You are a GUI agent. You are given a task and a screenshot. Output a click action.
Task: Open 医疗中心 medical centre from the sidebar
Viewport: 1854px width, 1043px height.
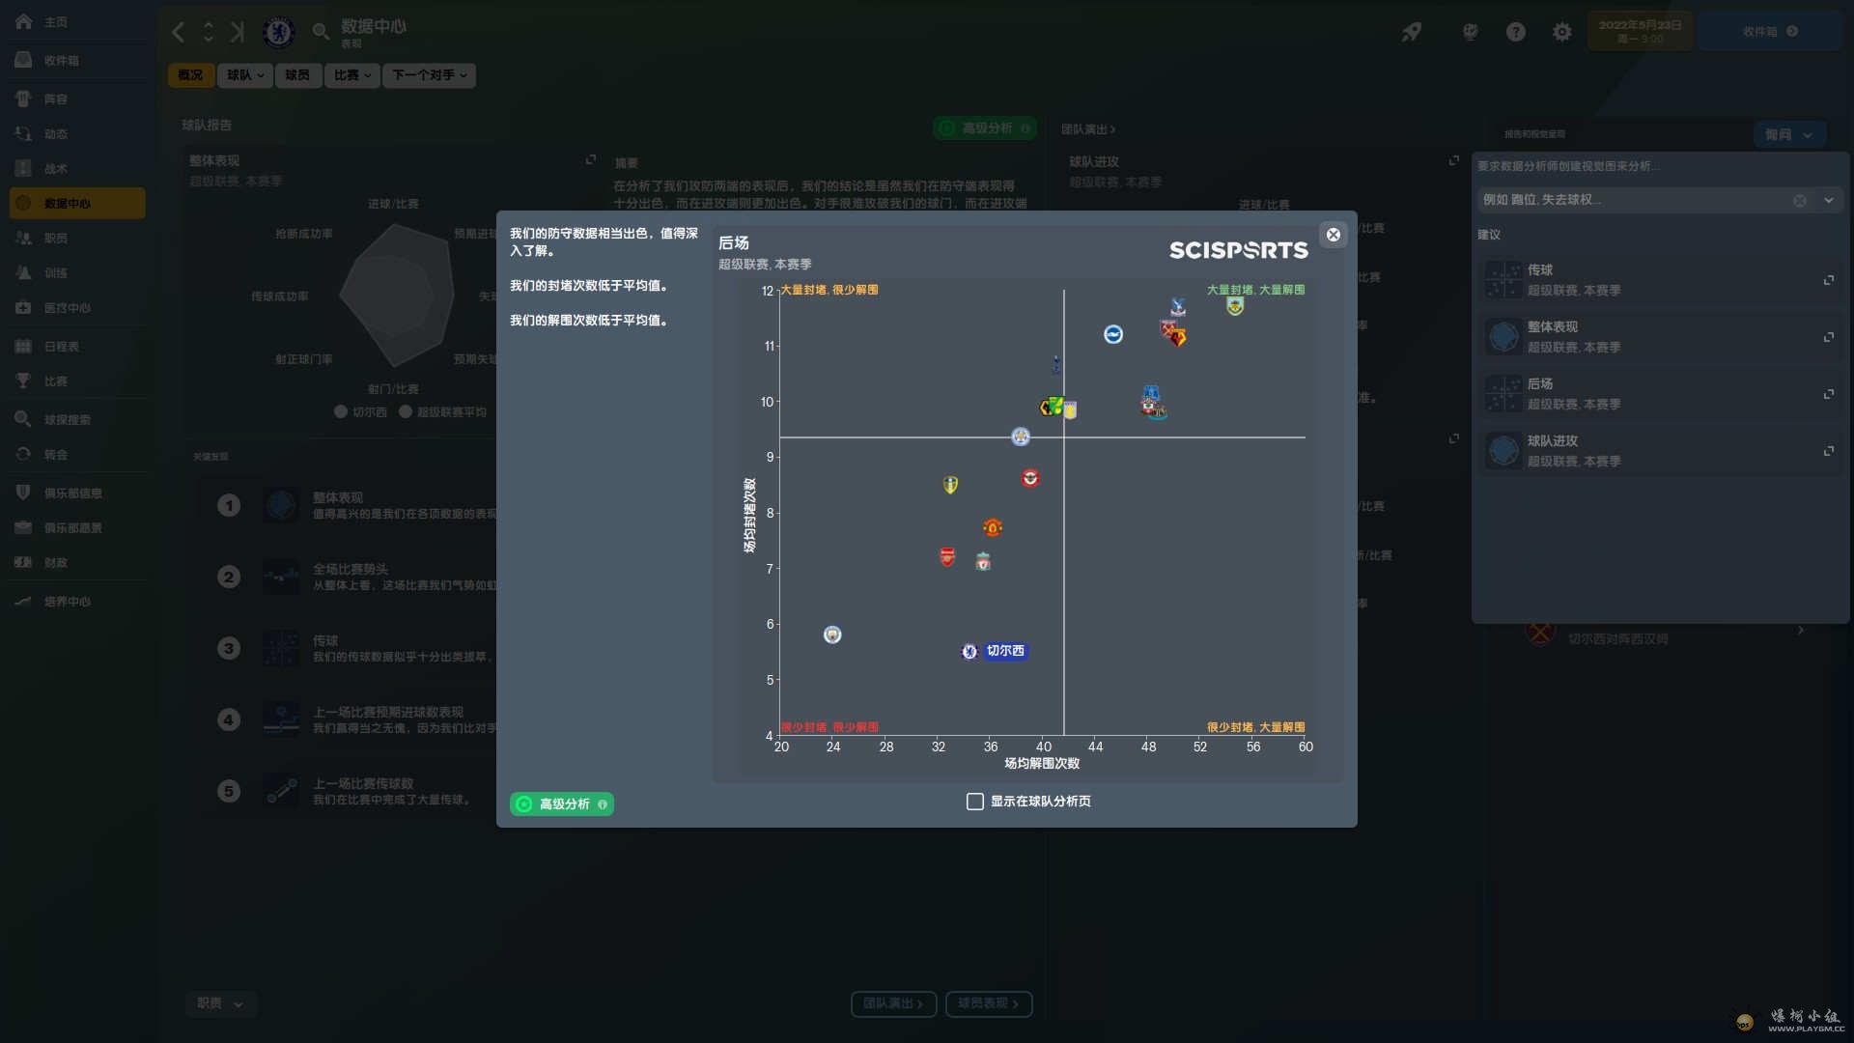tap(77, 307)
